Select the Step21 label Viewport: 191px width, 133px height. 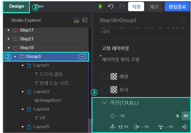(27, 39)
